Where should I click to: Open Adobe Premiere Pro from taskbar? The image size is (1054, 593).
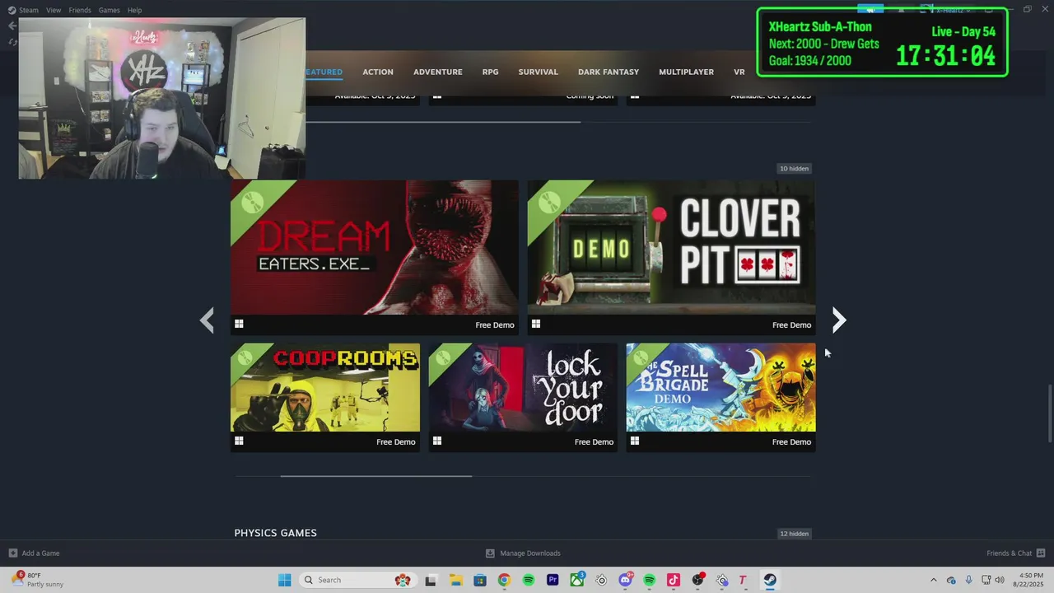pyautogui.click(x=553, y=580)
